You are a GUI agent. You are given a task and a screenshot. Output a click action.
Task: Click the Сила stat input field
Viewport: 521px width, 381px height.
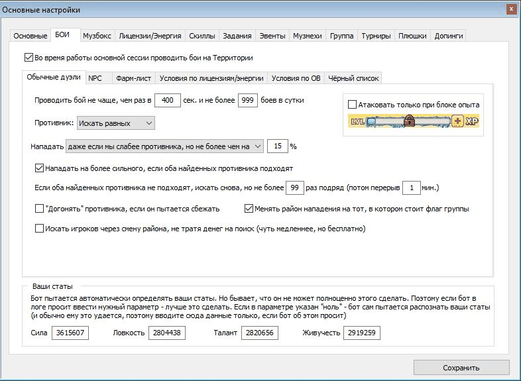pyautogui.click(x=70, y=333)
